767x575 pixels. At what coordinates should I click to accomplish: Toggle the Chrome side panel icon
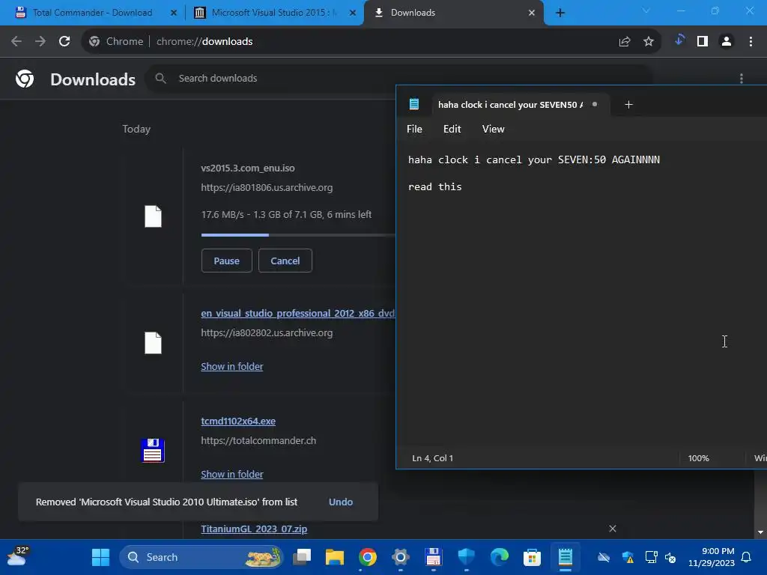pyautogui.click(x=703, y=42)
